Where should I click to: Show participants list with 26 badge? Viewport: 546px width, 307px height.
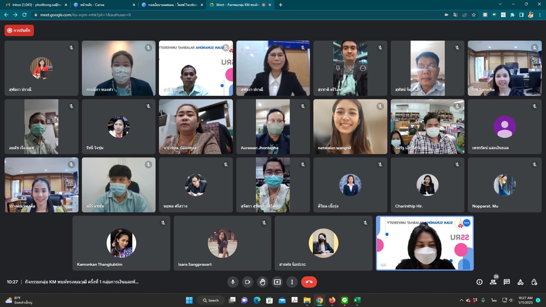[x=493, y=282]
